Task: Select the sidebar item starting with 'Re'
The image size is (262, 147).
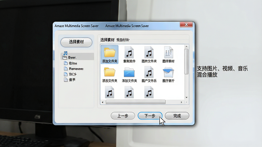Action: pos(73,69)
